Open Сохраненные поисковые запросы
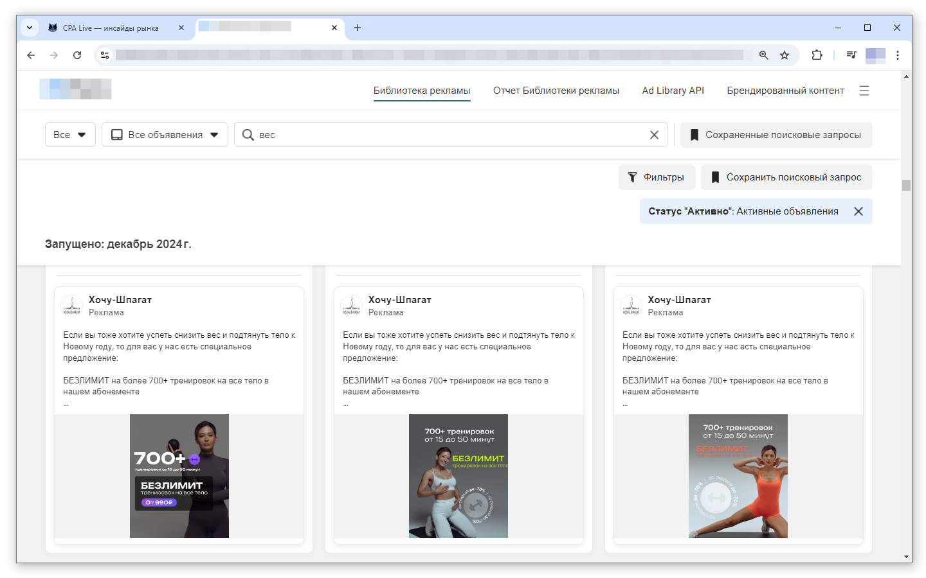This screenshot has width=926, height=578. tap(776, 135)
